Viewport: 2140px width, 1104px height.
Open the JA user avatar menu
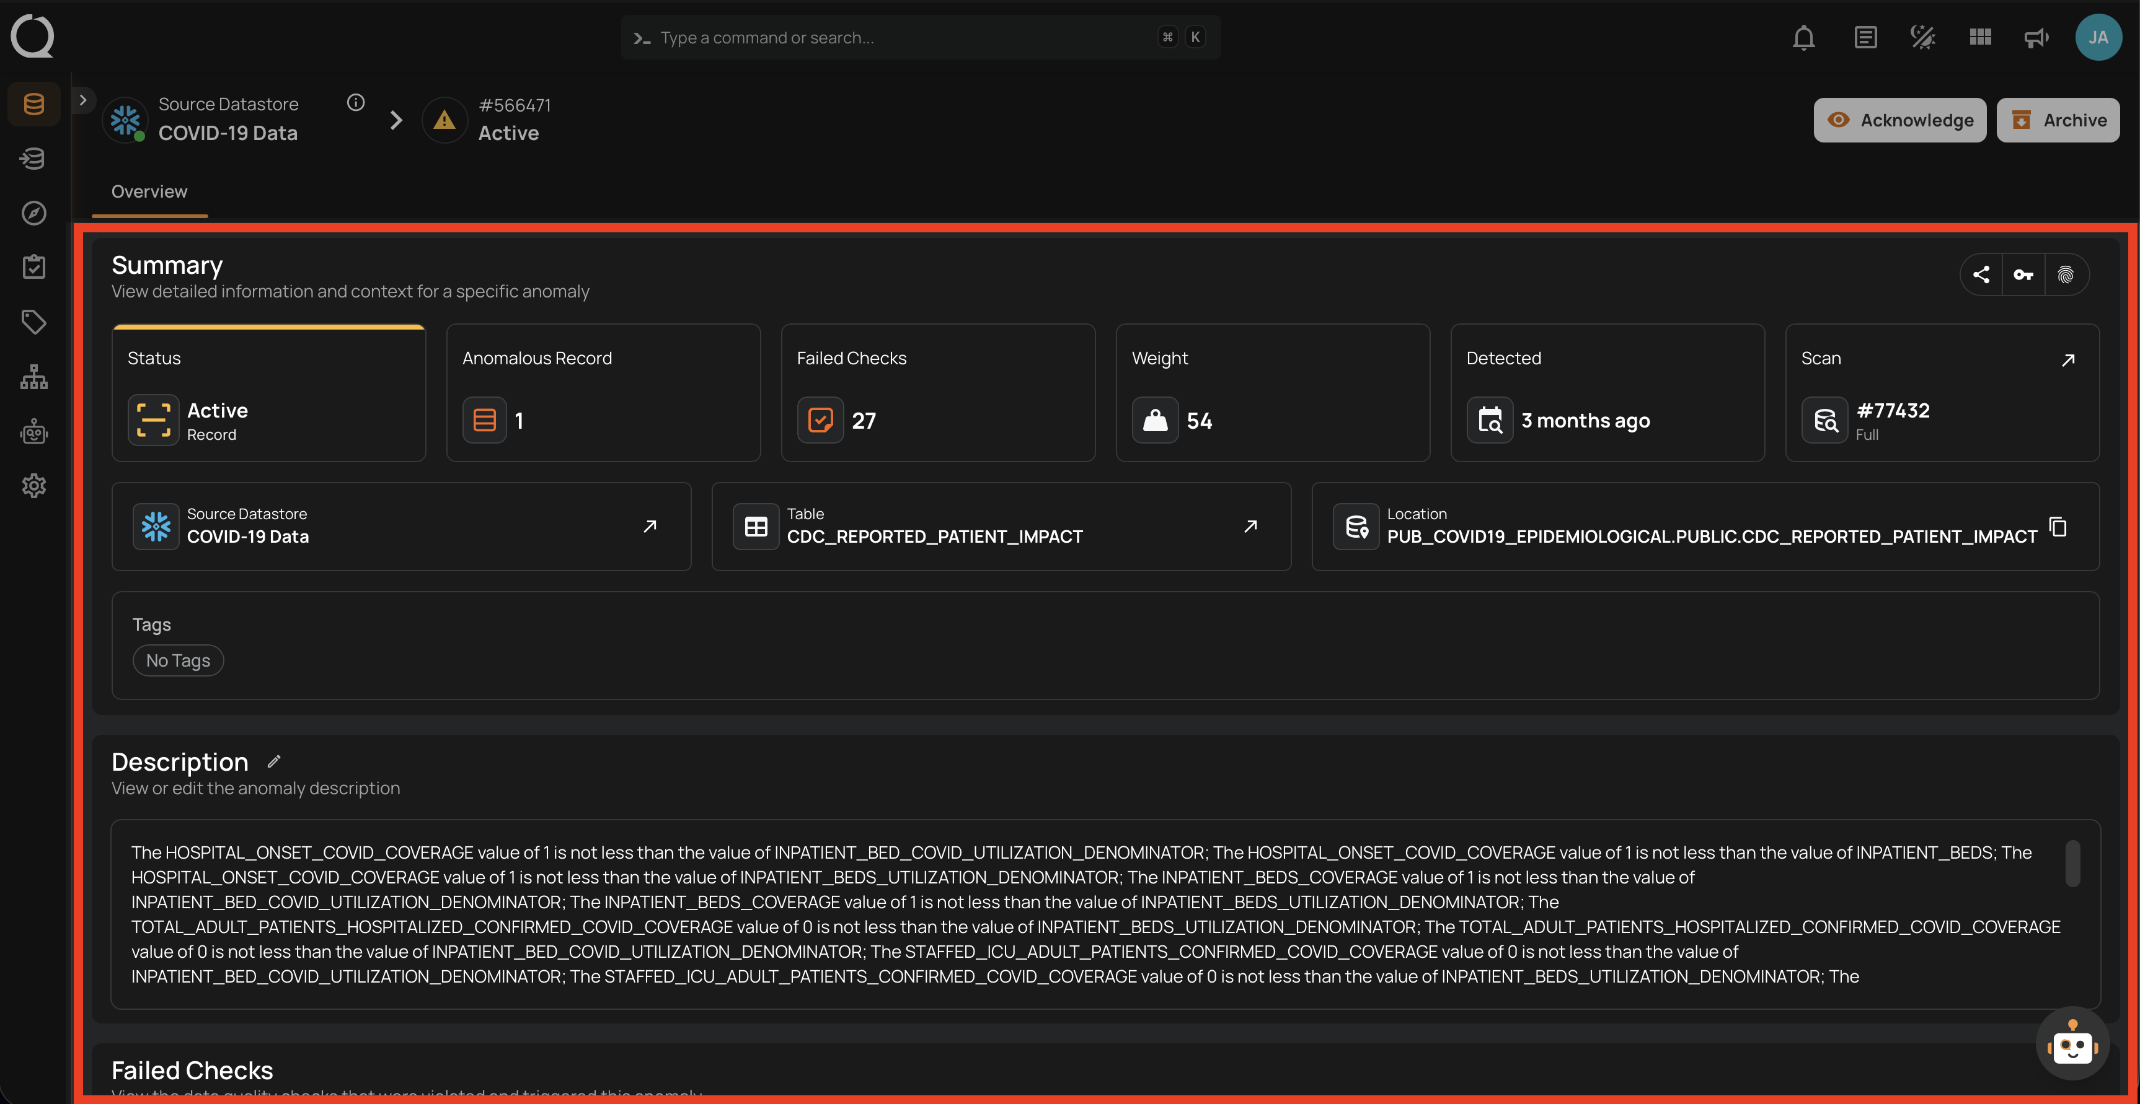(x=2098, y=37)
